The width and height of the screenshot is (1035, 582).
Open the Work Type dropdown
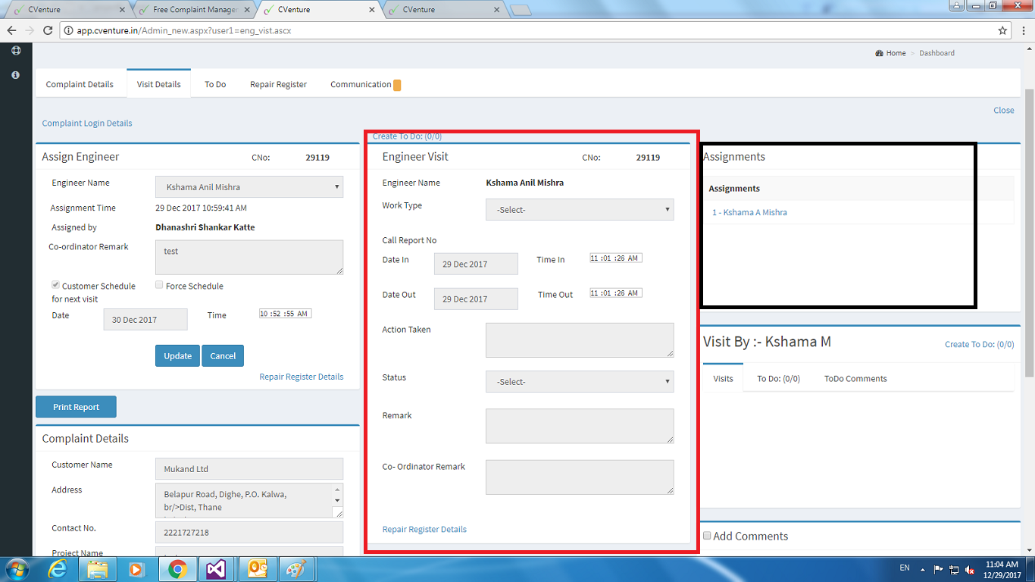(580, 210)
